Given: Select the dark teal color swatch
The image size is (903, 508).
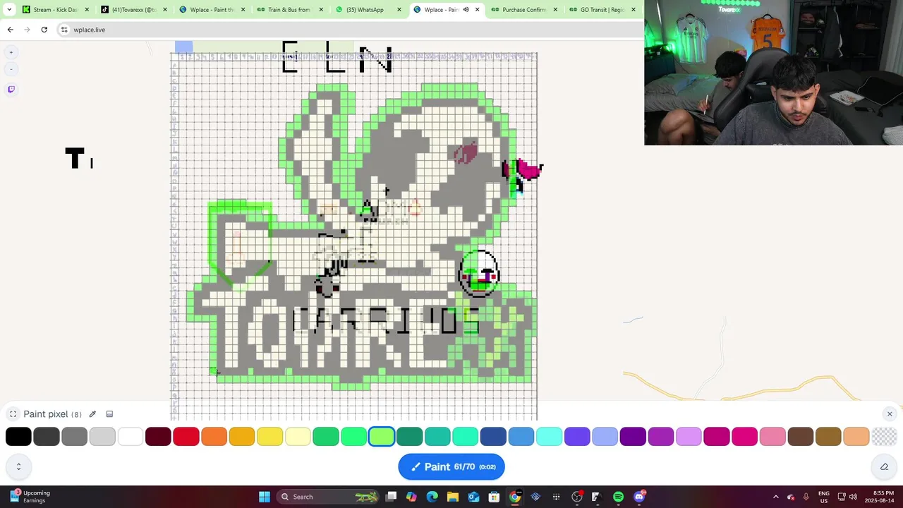Looking at the screenshot, I should tap(410, 437).
